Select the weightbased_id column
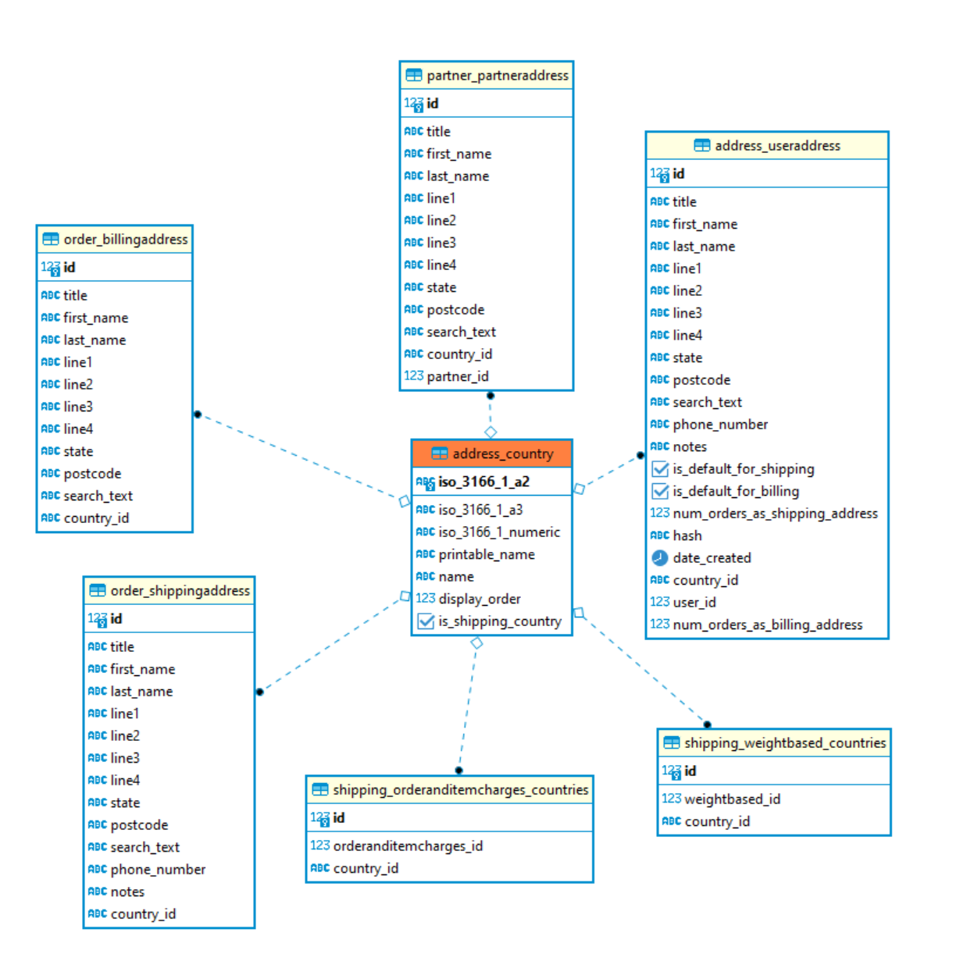 pos(732,799)
